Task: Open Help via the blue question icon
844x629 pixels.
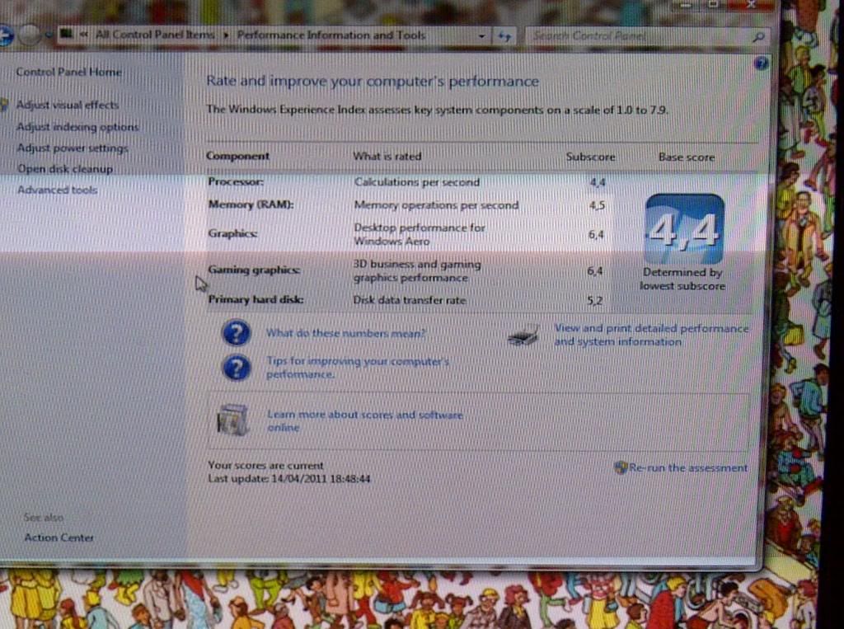Action: [761, 64]
